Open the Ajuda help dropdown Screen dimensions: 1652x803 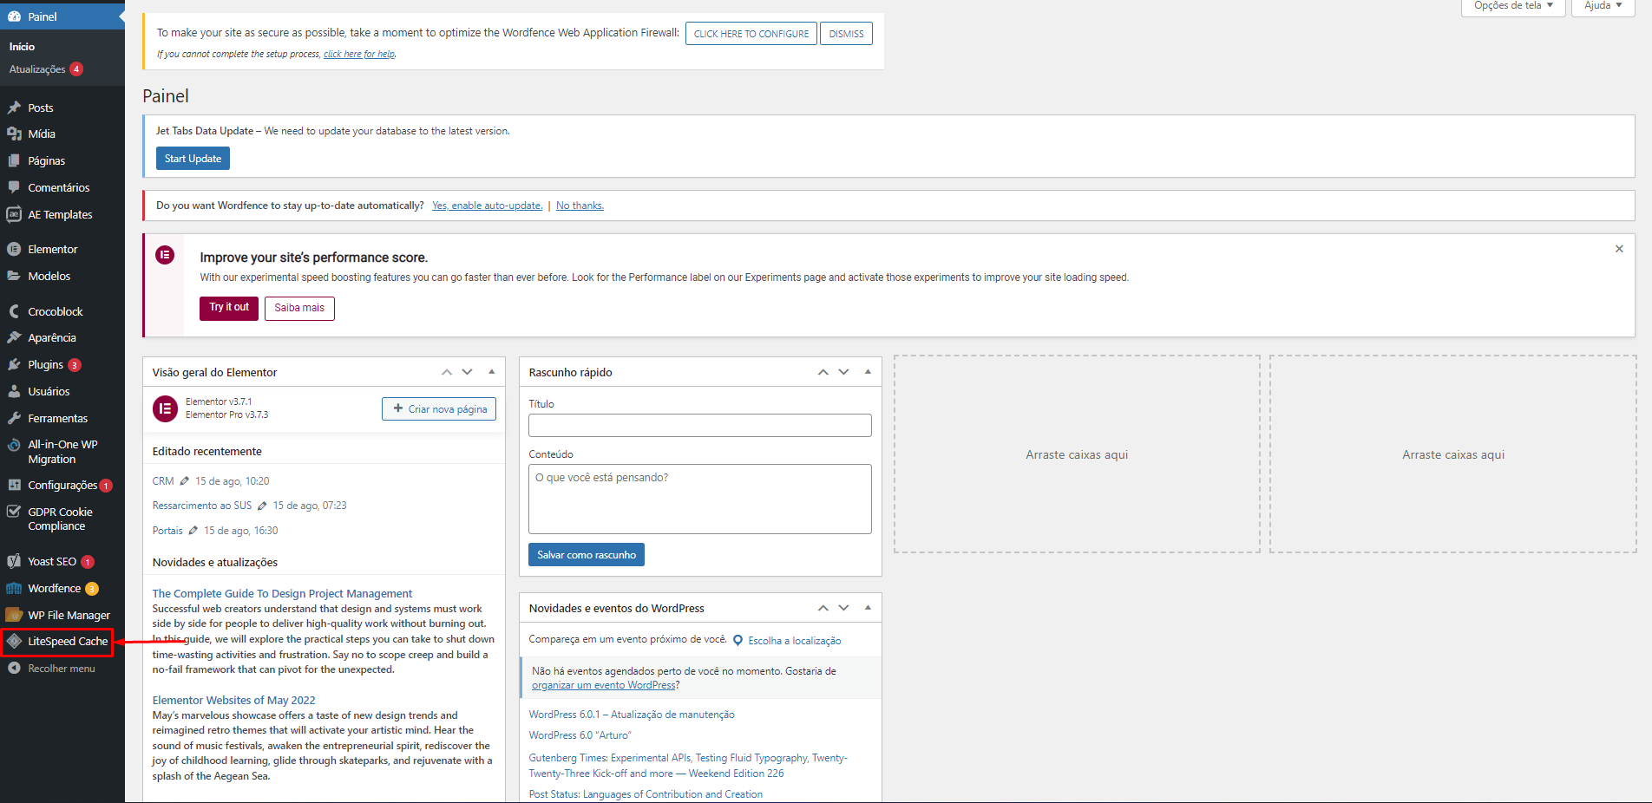(x=1603, y=6)
